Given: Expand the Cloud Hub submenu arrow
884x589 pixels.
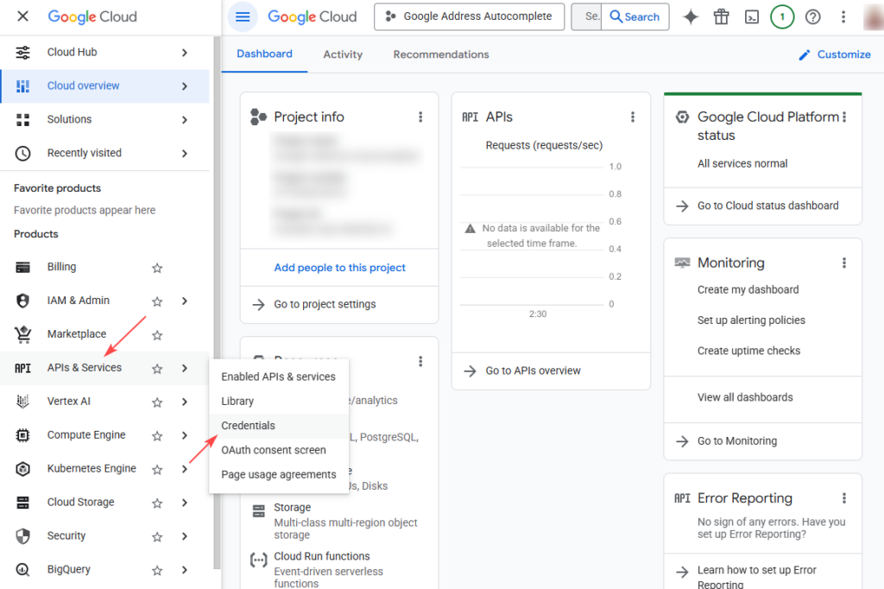Looking at the screenshot, I should pyautogui.click(x=185, y=53).
